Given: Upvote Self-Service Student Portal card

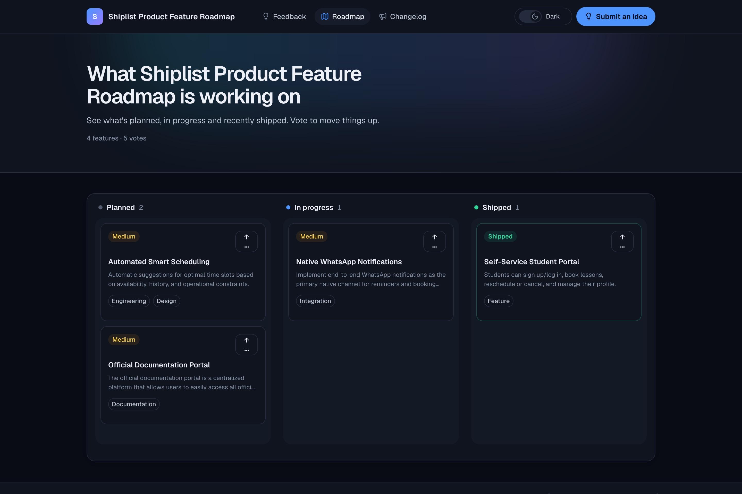Looking at the screenshot, I should click(622, 241).
